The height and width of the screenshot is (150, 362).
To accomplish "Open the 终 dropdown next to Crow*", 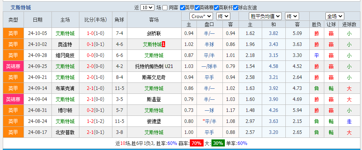I will click(x=223, y=16).
